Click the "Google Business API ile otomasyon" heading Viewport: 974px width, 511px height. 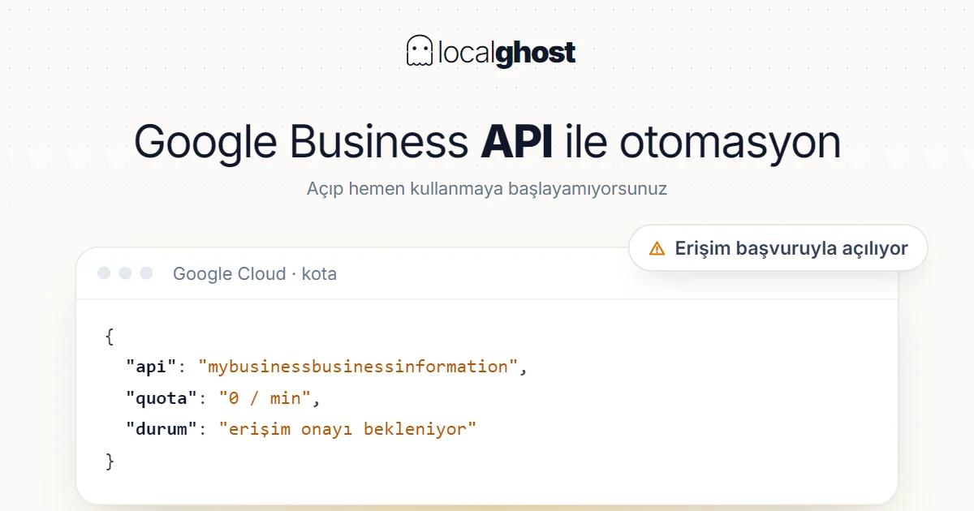(487, 141)
